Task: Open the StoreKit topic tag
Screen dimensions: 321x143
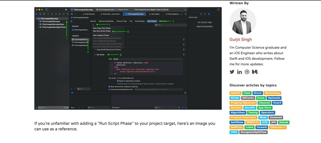Action: pos(250,108)
